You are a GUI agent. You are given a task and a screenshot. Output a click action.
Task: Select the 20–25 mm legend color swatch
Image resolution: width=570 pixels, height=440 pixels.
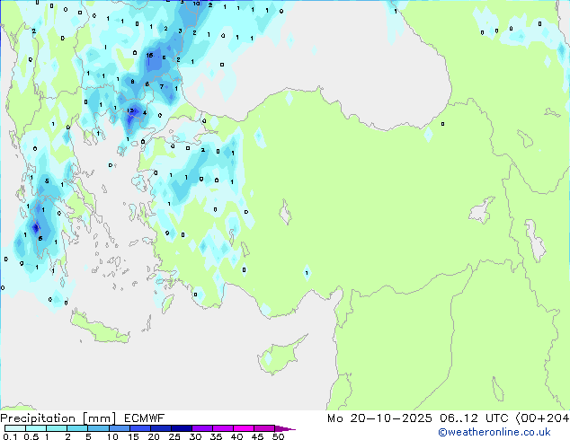tap(160, 428)
